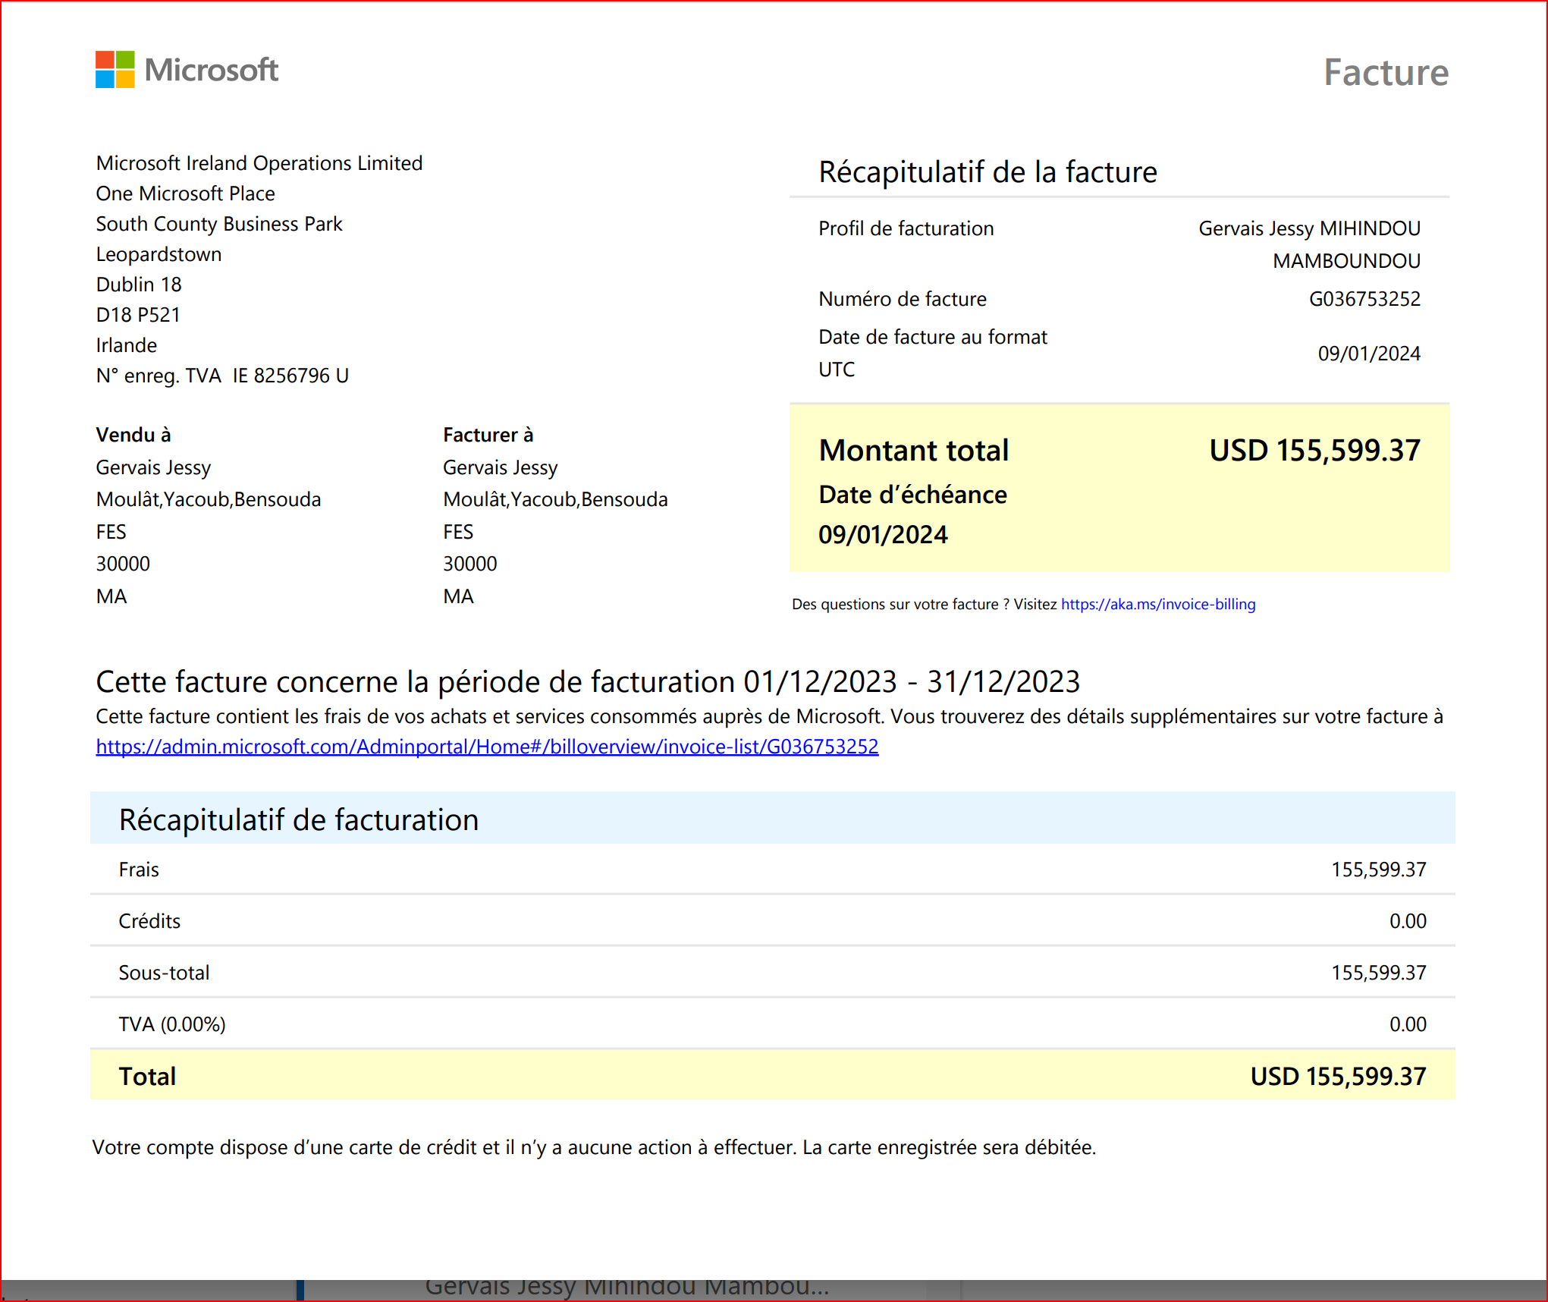Select the 'TVA (0.00%)' row label

click(172, 1024)
